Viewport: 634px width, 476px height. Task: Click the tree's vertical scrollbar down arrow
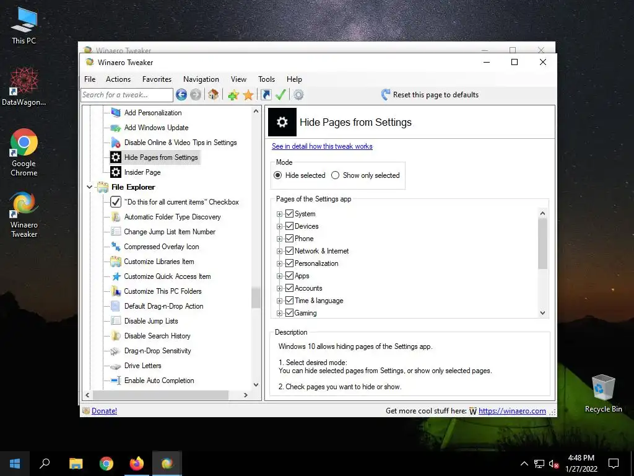256,384
